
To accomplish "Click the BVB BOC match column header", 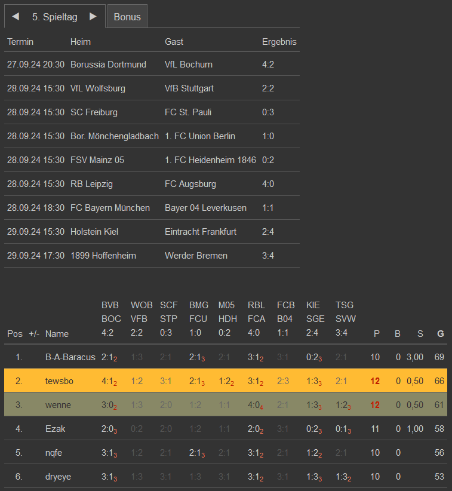I will pyautogui.click(x=111, y=319).
